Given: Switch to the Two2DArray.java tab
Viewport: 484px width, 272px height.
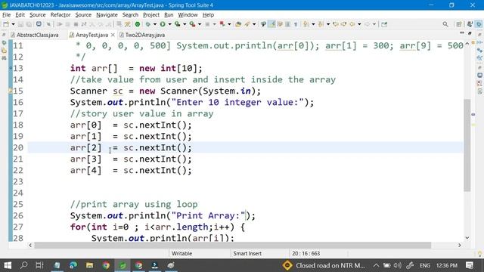Looking at the screenshot, I should coord(144,35).
